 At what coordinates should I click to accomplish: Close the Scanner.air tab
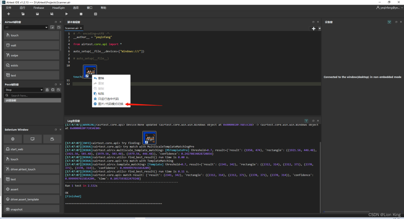click(81, 28)
